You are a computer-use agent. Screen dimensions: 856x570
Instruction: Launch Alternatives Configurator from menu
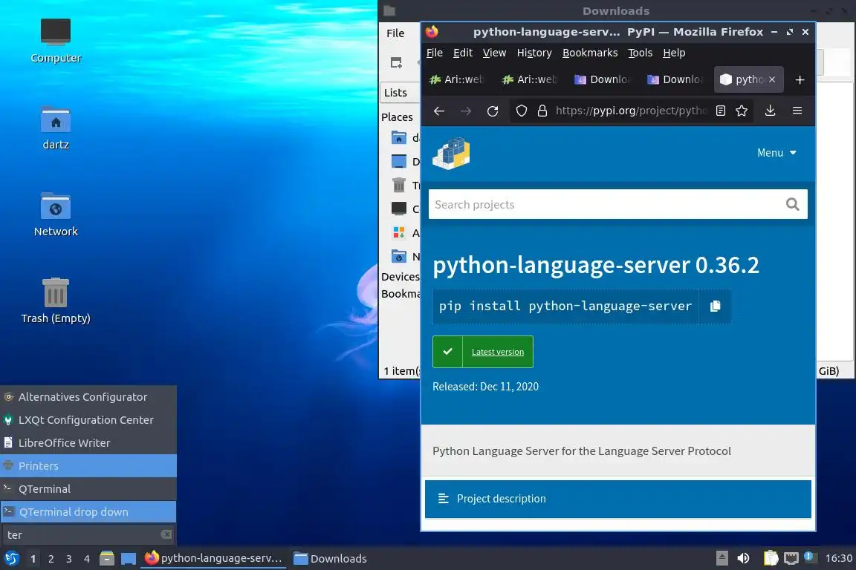[88, 397]
